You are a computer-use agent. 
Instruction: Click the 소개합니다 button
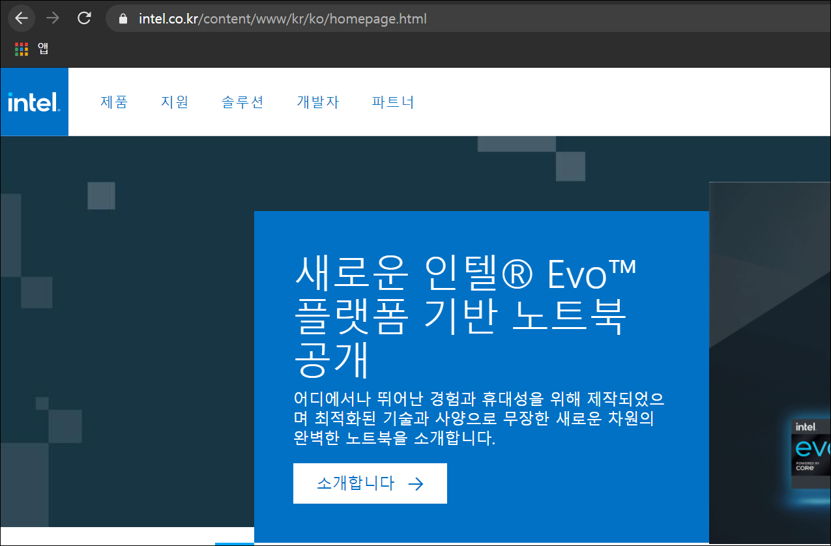(370, 483)
